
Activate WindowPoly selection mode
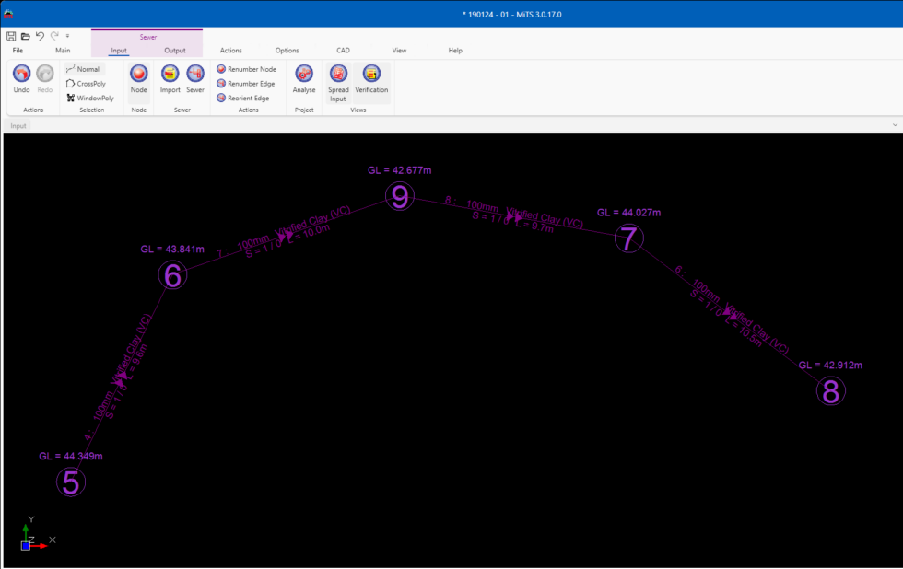click(89, 98)
